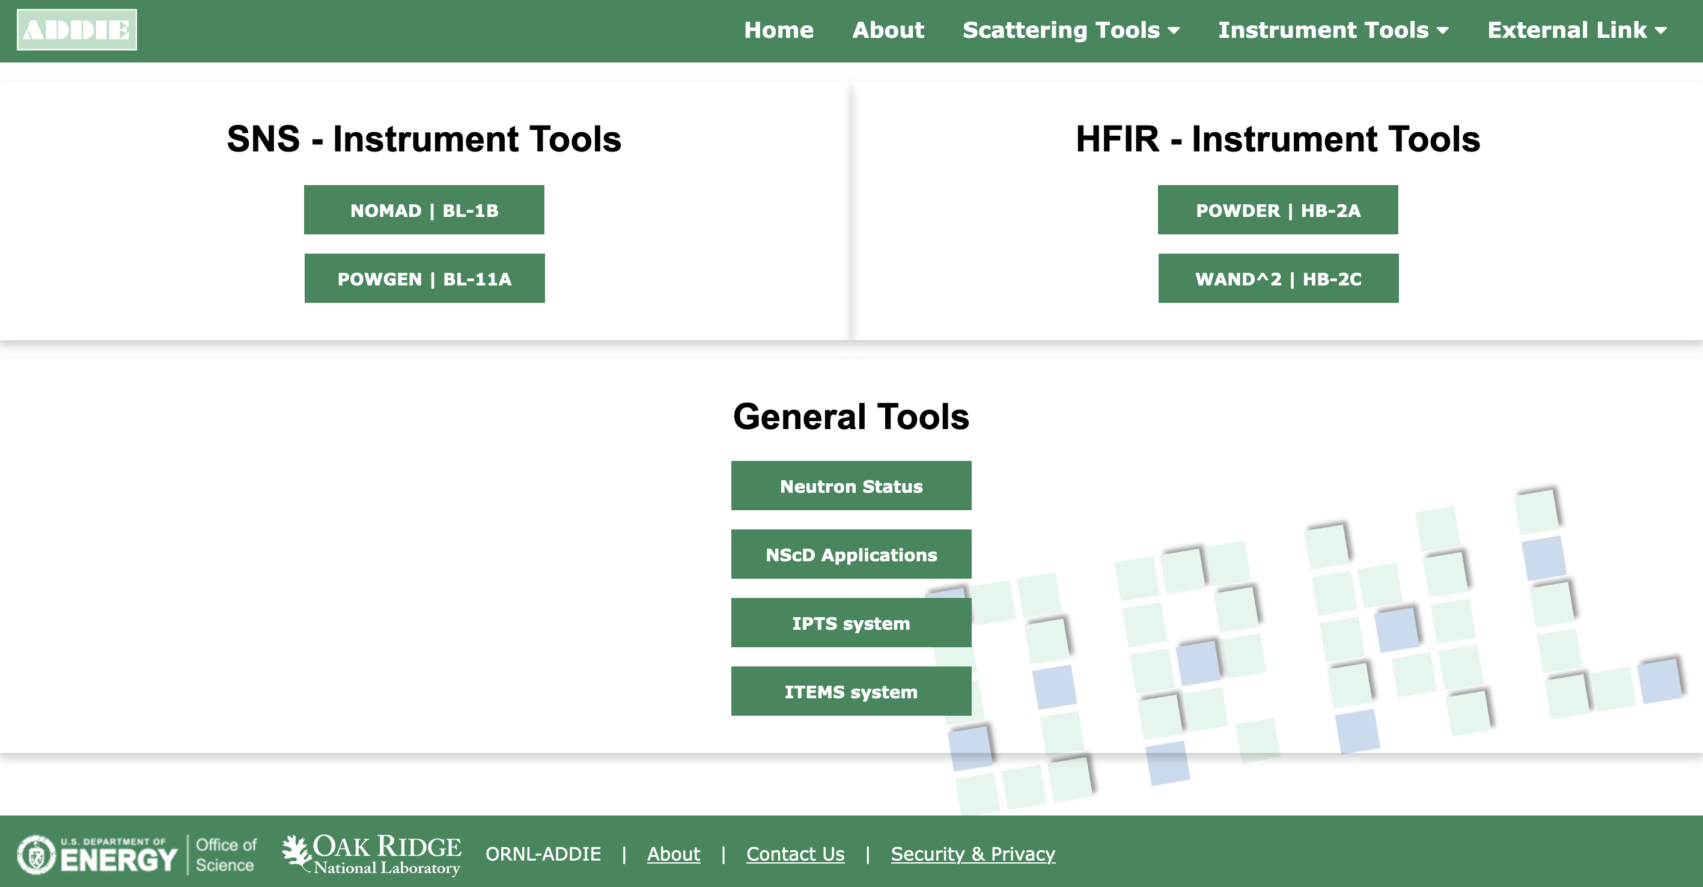
Task: Launch the IPTS system
Action: (851, 623)
